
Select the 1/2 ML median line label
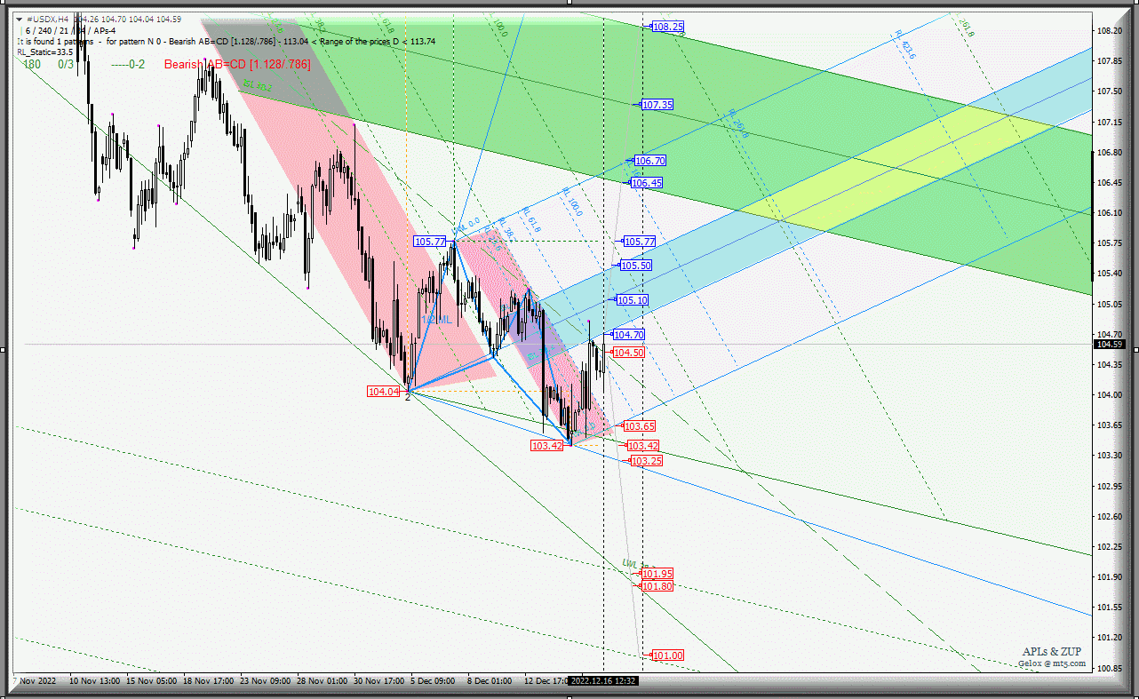436,319
